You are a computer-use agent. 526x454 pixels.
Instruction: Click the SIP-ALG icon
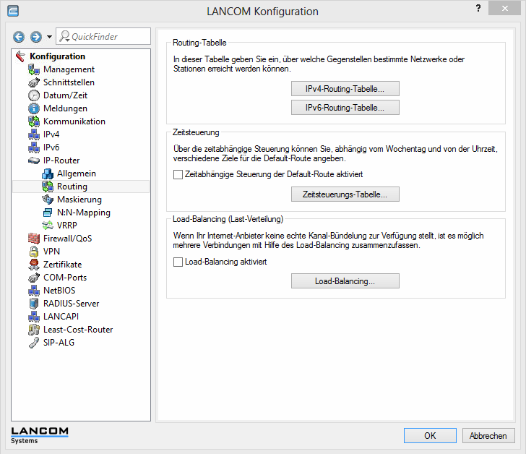pyautogui.click(x=33, y=343)
